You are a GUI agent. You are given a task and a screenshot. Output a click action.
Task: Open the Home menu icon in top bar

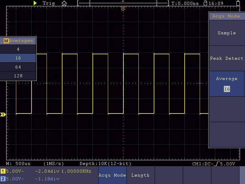coord(64,3)
